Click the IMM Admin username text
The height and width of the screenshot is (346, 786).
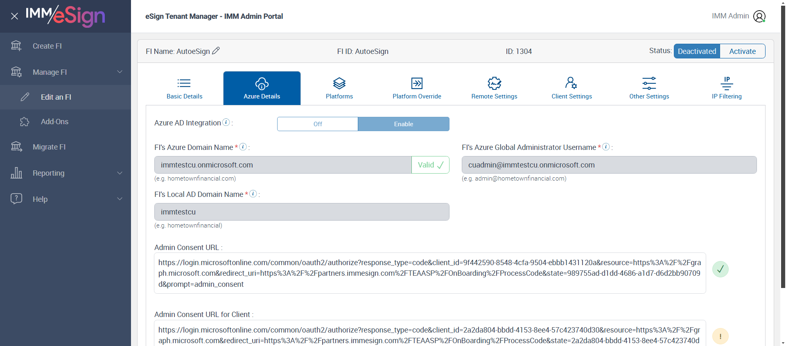[730, 16]
